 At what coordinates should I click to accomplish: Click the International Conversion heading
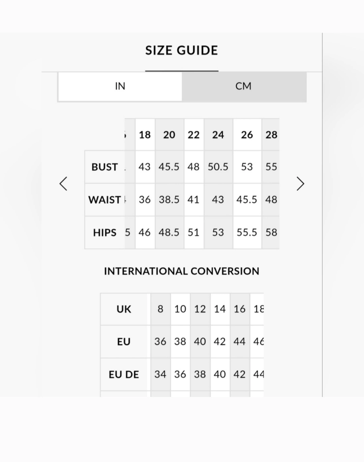pos(182,271)
